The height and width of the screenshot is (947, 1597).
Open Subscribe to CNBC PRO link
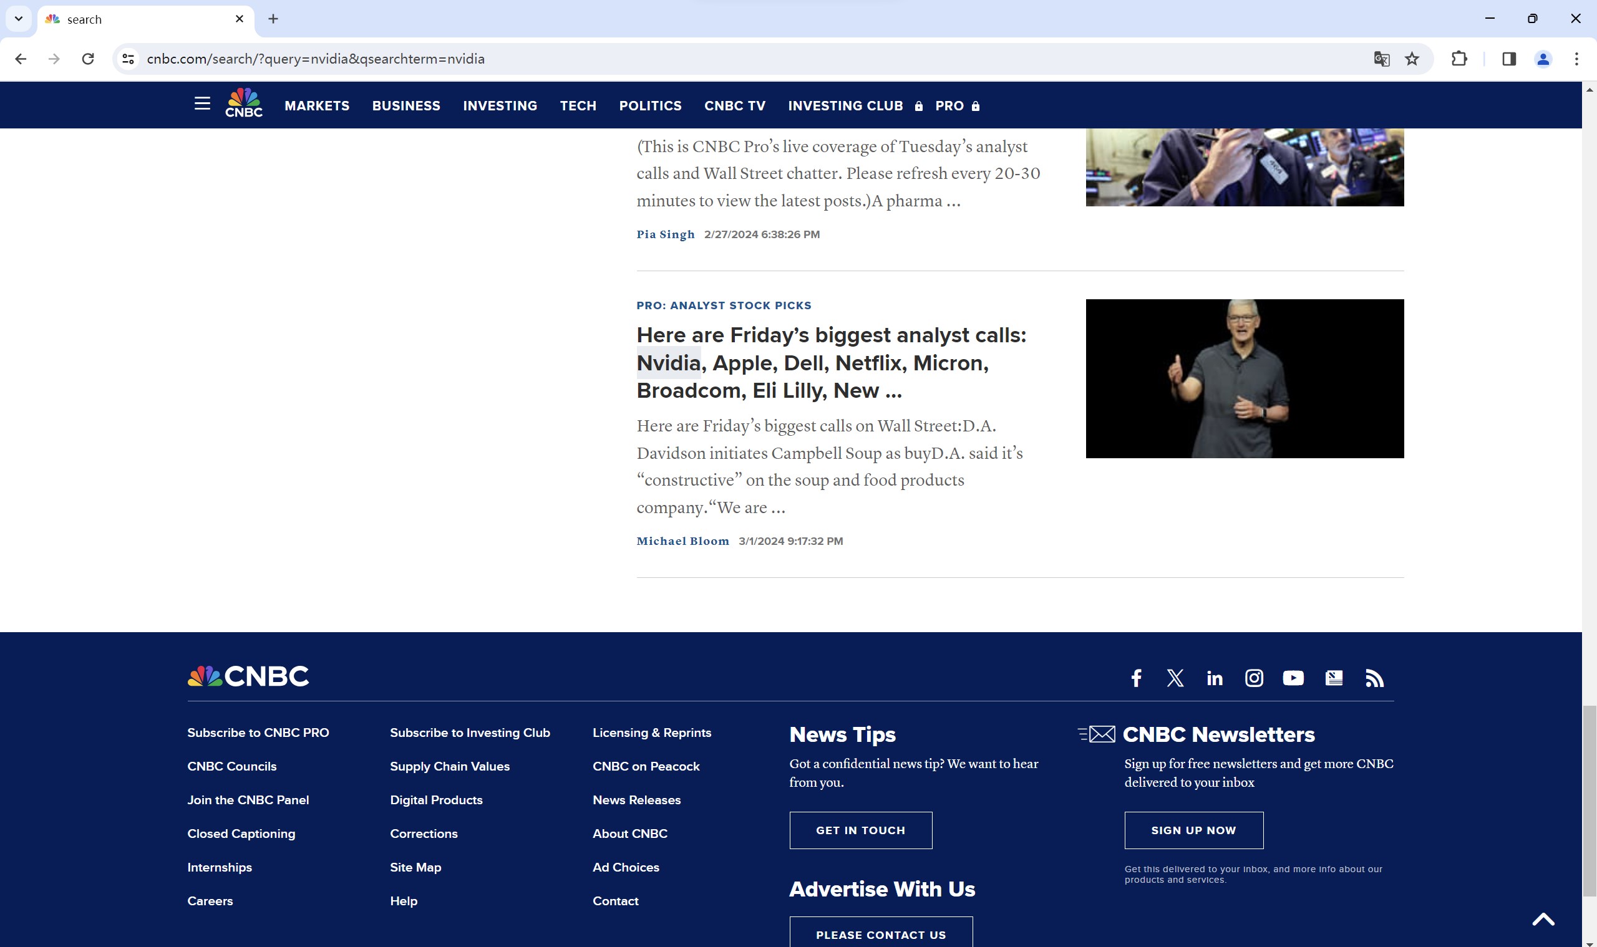point(258,733)
